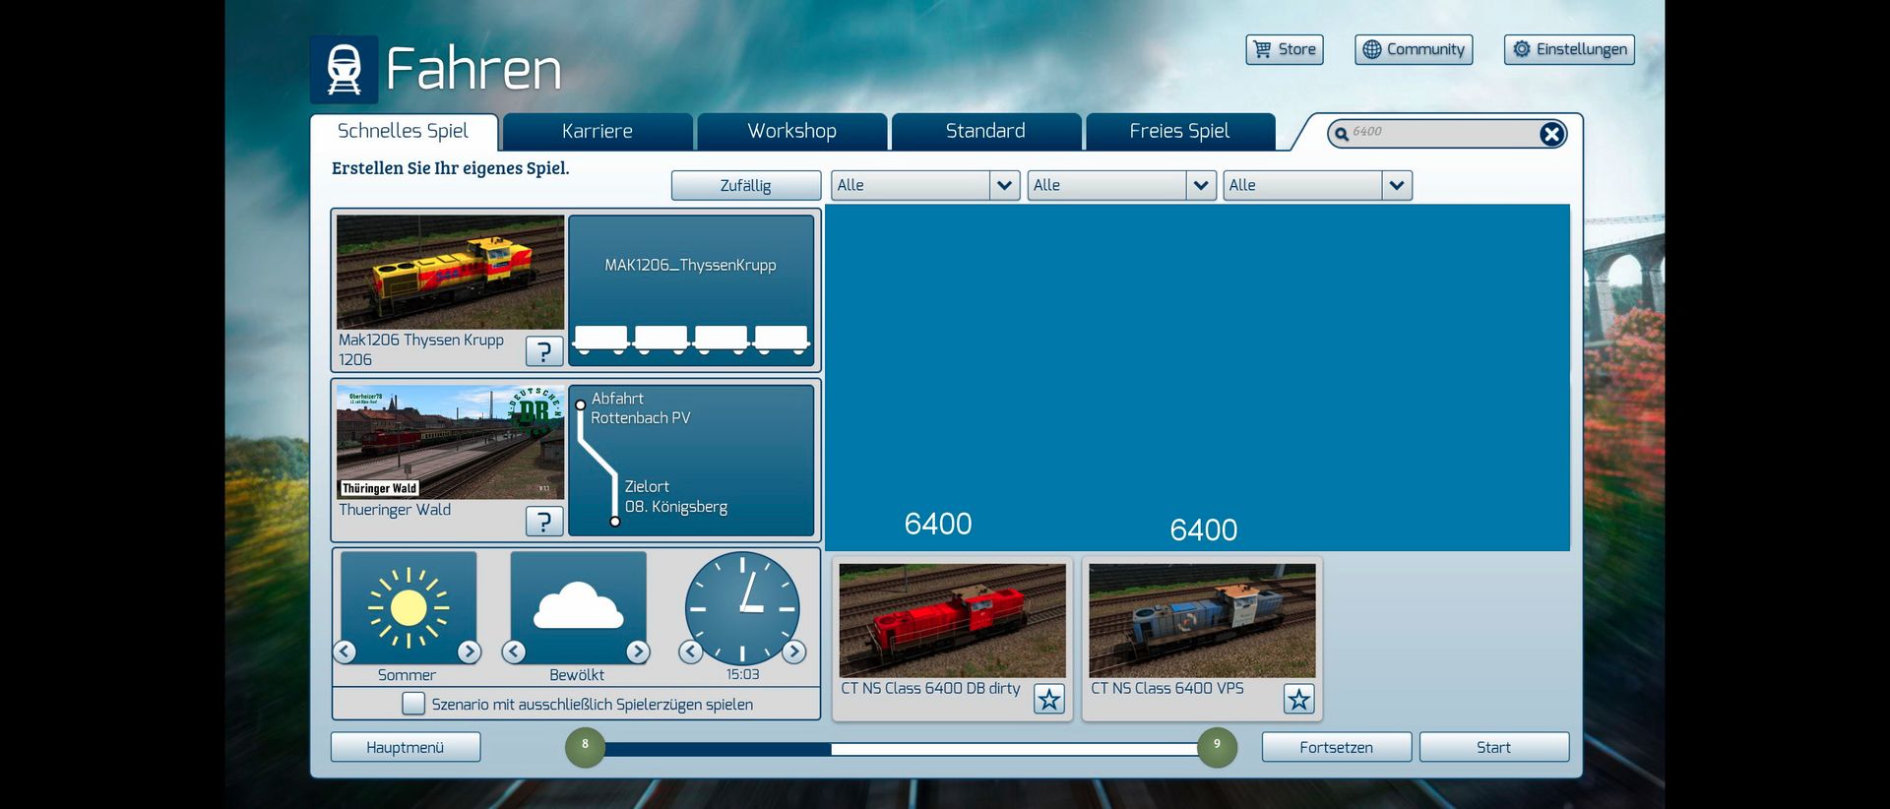
Task: Favorite CT NS Class 6400 VPS
Action: coord(1299,699)
